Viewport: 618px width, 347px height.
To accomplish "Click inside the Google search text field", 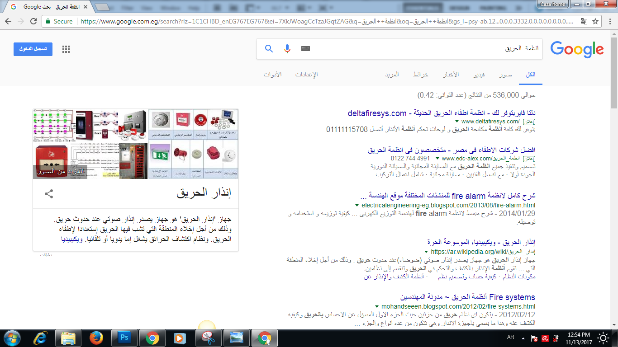I will click(x=407, y=49).
